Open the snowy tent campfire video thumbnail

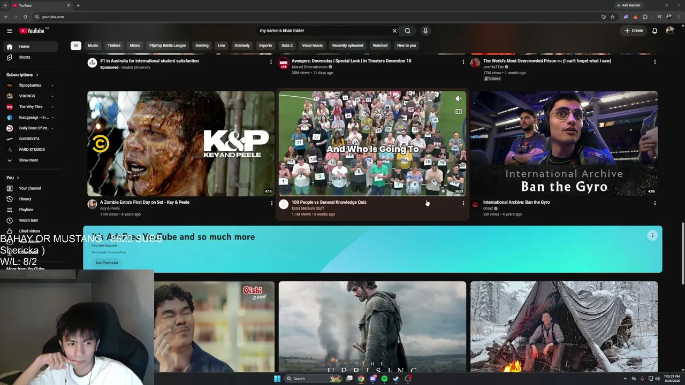(564, 327)
